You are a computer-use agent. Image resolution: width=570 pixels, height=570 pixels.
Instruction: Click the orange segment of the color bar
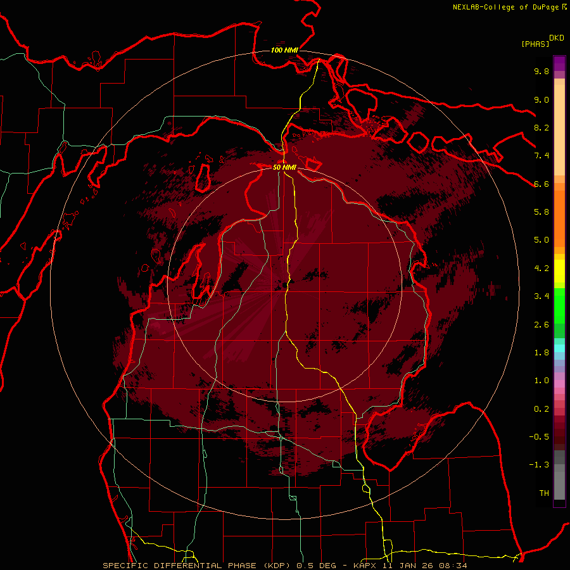(559, 218)
